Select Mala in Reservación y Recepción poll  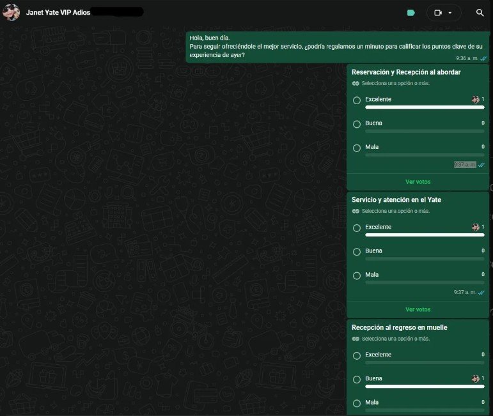point(357,148)
